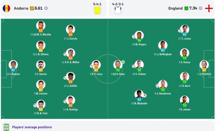Click J. Pickford's player portrait

pyautogui.click(x=204, y=65)
